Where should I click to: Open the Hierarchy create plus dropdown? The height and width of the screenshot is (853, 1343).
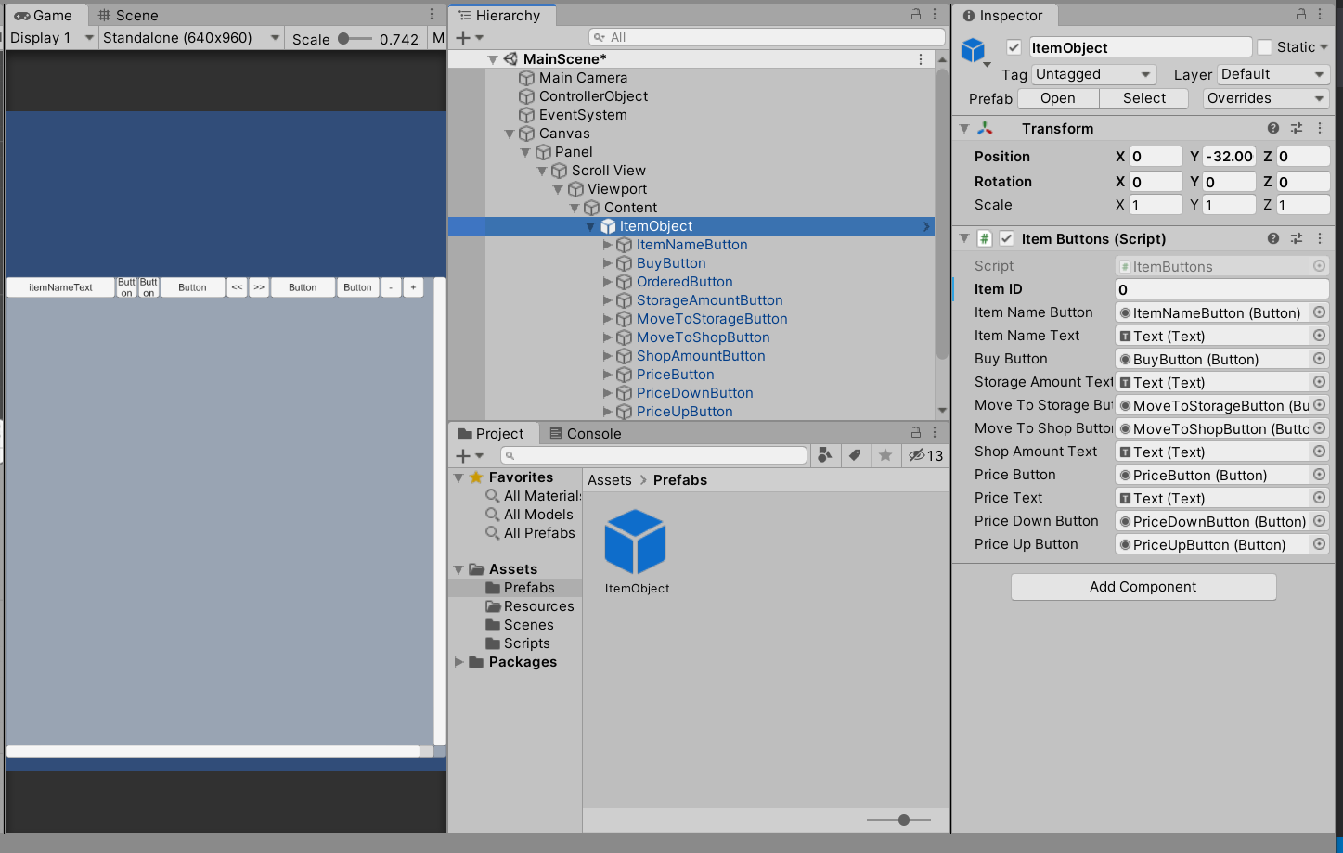(470, 38)
